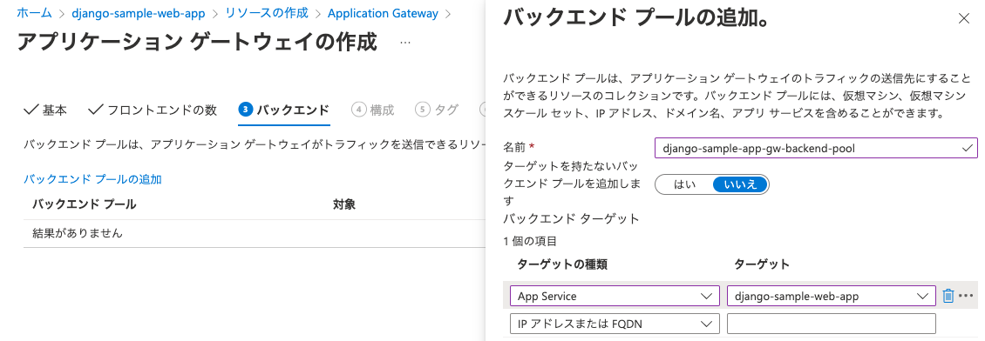
Task: Select step 3 バックエンド tab
Action: click(x=284, y=110)
